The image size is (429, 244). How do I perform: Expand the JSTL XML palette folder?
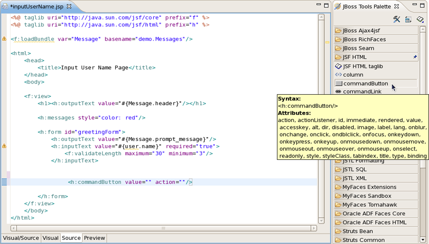(376, 178)
